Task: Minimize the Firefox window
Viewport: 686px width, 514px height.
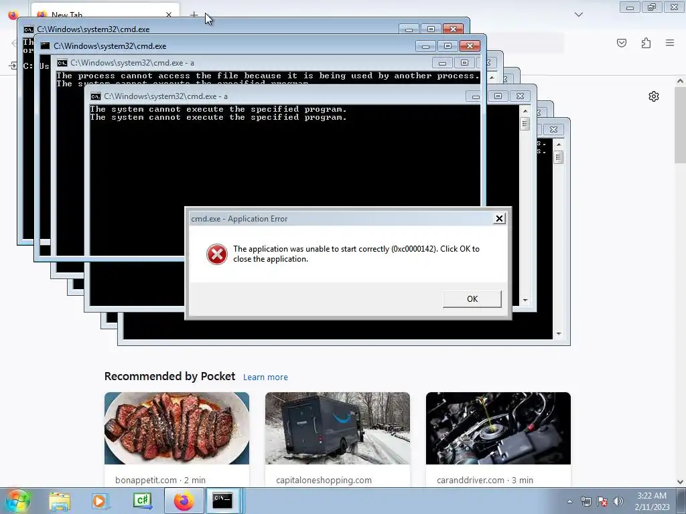Action: click(x=630, y=7)
